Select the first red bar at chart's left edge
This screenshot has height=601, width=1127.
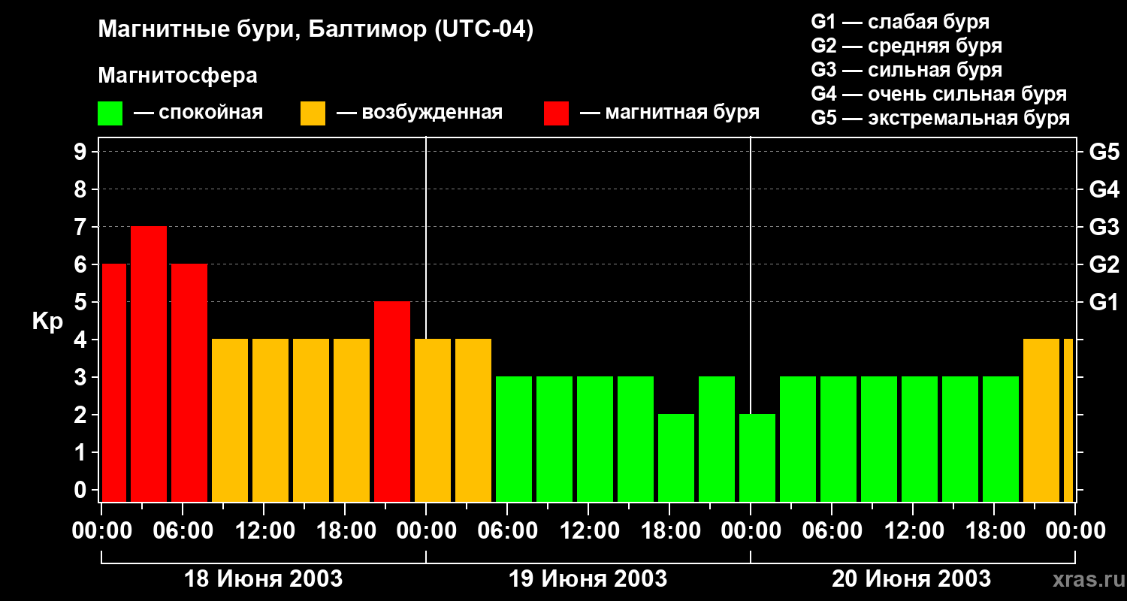tap(114, 382)
